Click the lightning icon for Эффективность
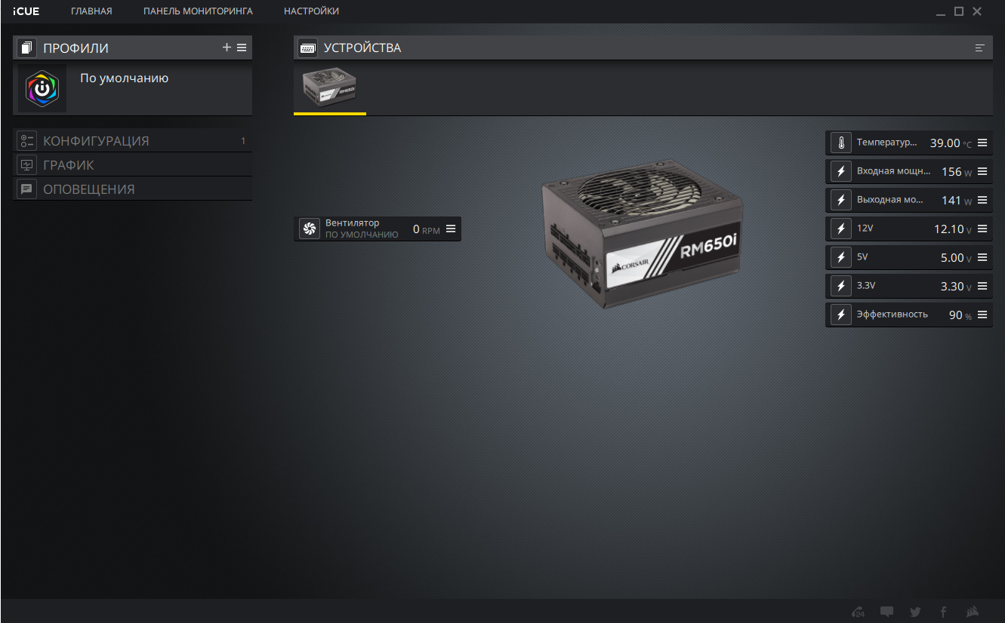Viewport: 1005px width, 623px height. pos(840,315)
